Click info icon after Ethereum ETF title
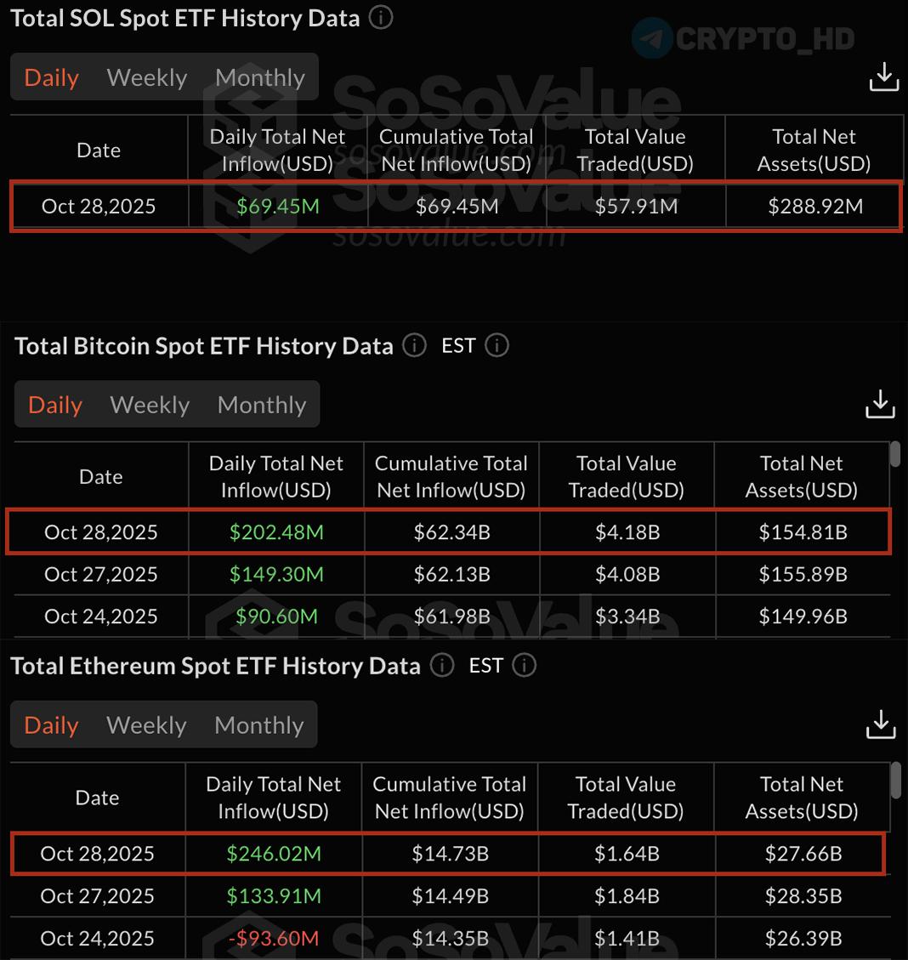This screenshot has height=960, width=908. tap(441, 665)
